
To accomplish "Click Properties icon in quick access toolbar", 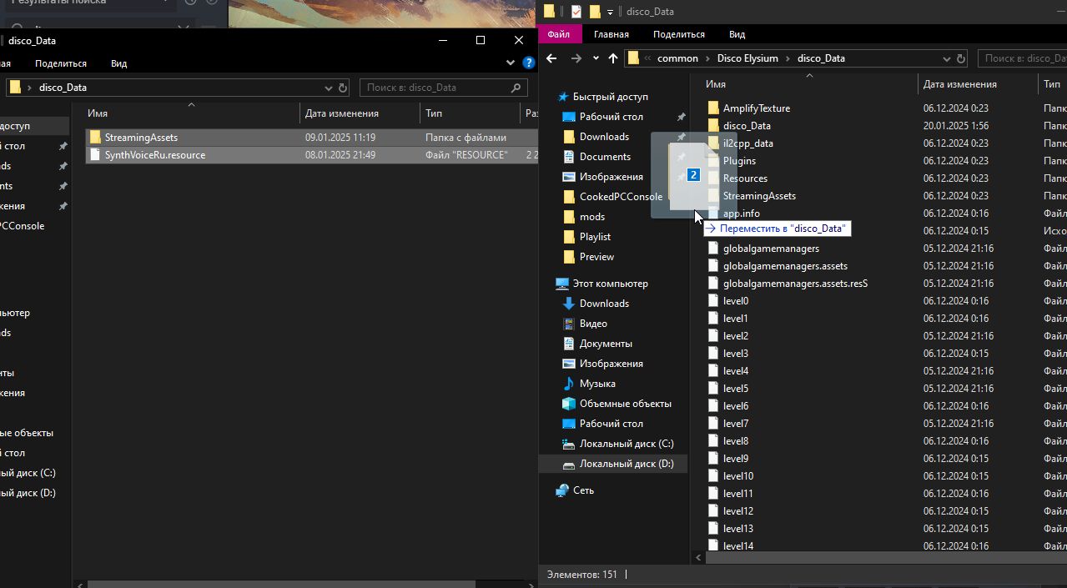I will click(x=576, y=12).
